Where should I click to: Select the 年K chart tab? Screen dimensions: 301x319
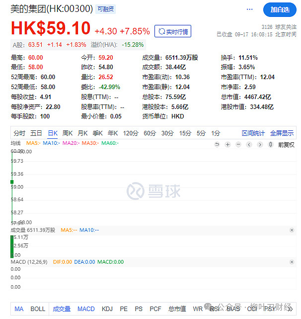[113, 133]
